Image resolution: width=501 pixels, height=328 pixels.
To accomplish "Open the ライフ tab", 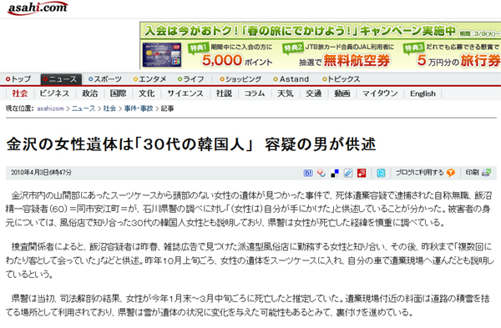I will coord(190,79).
